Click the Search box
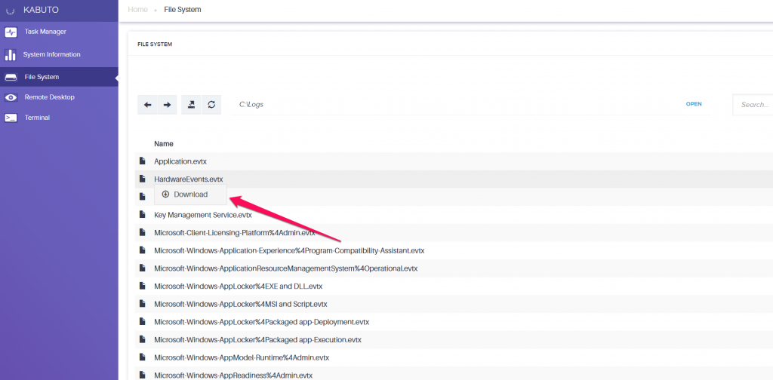Image resolution: width=773 pixels, height=380 pixels. click(753, 105)
